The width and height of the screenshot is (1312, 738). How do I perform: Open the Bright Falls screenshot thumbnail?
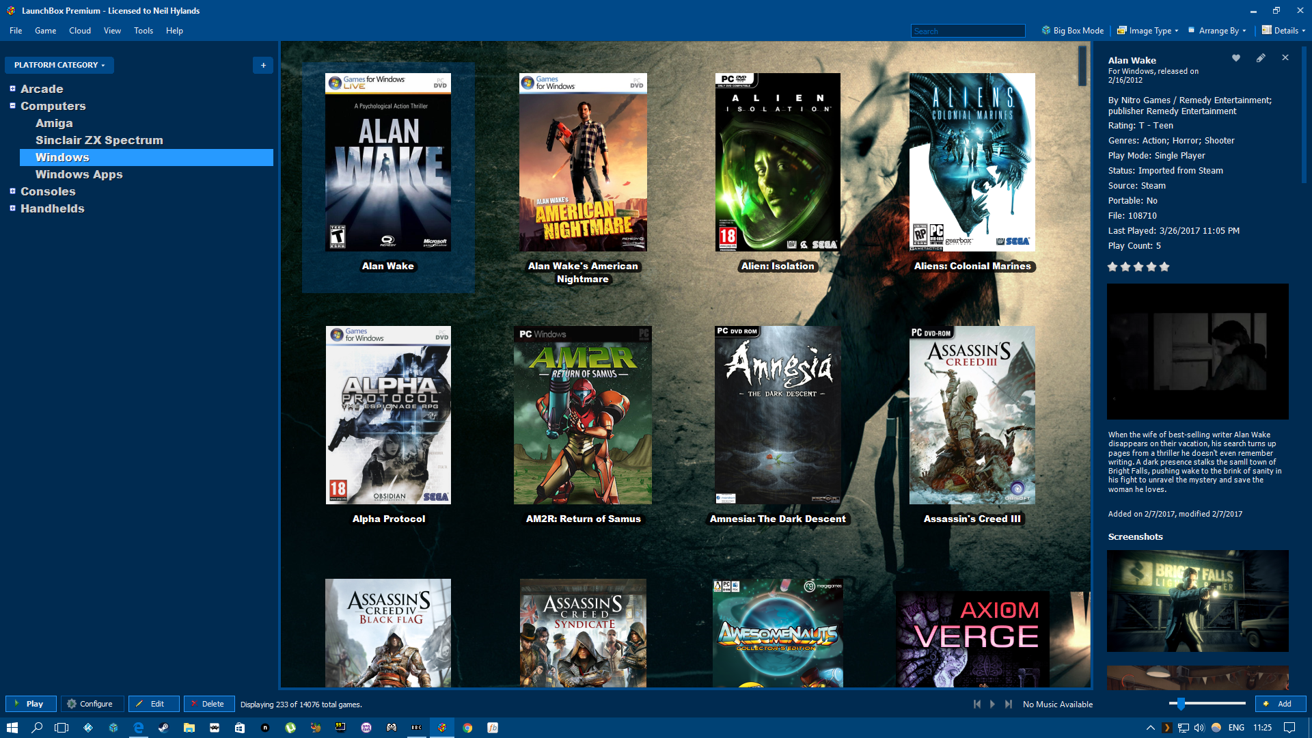click(1197, 601)
